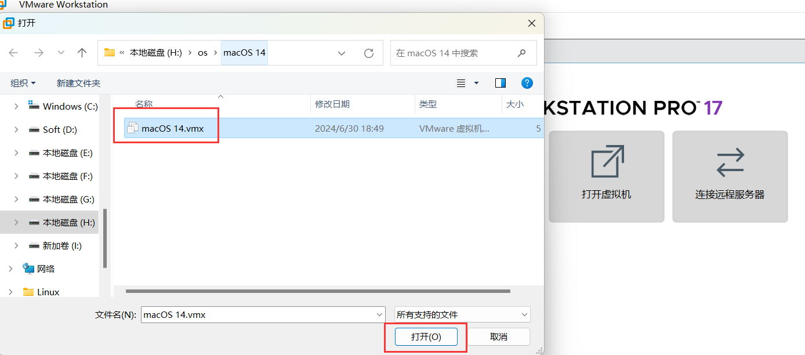The image size is (805, 355).
Task: Click the up one level arrow
Action: (82, 53)
